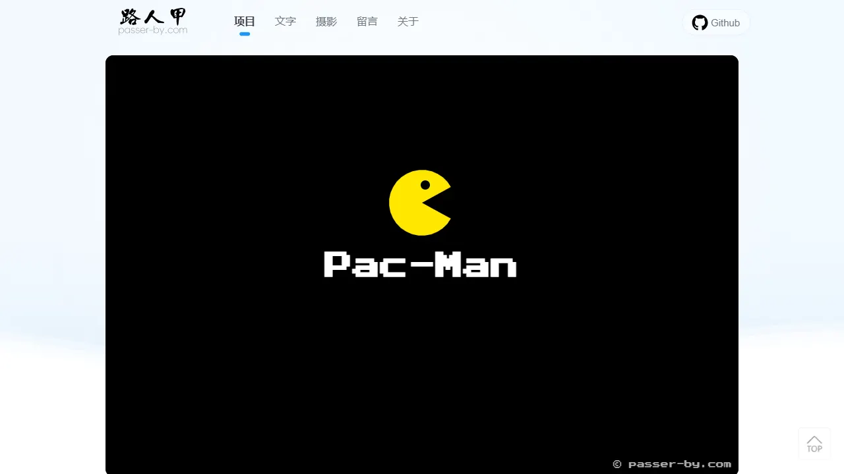Jump back up with the TOP button
The image size is (844, 474).
tap(814, 444)
